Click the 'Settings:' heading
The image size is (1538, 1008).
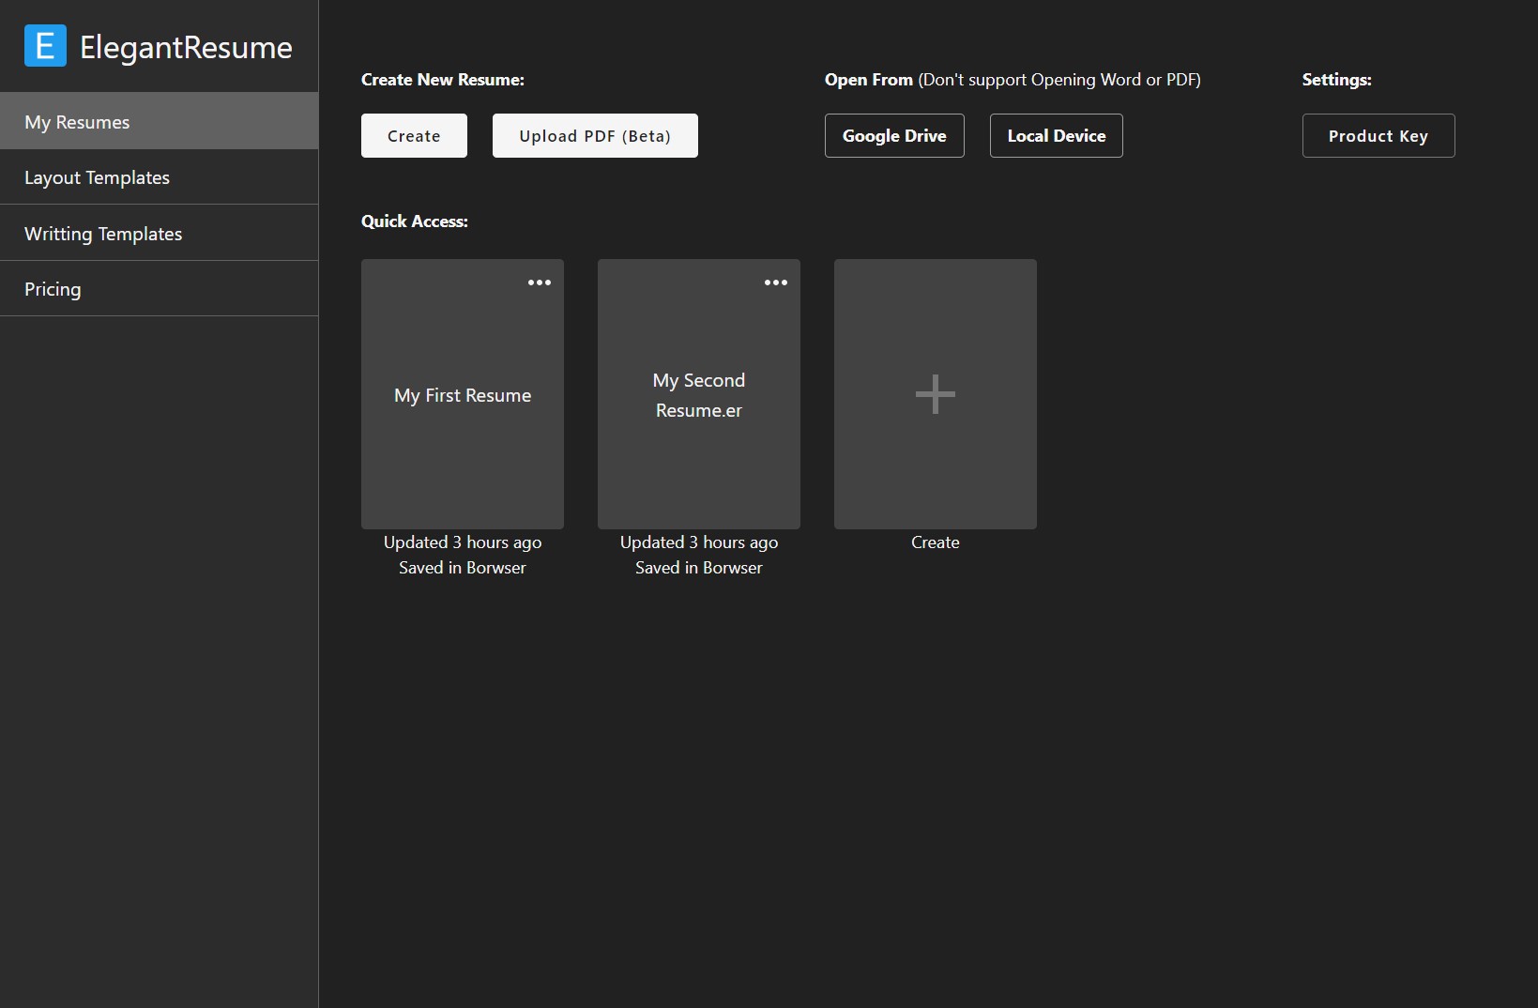[x=1337, y=80]
